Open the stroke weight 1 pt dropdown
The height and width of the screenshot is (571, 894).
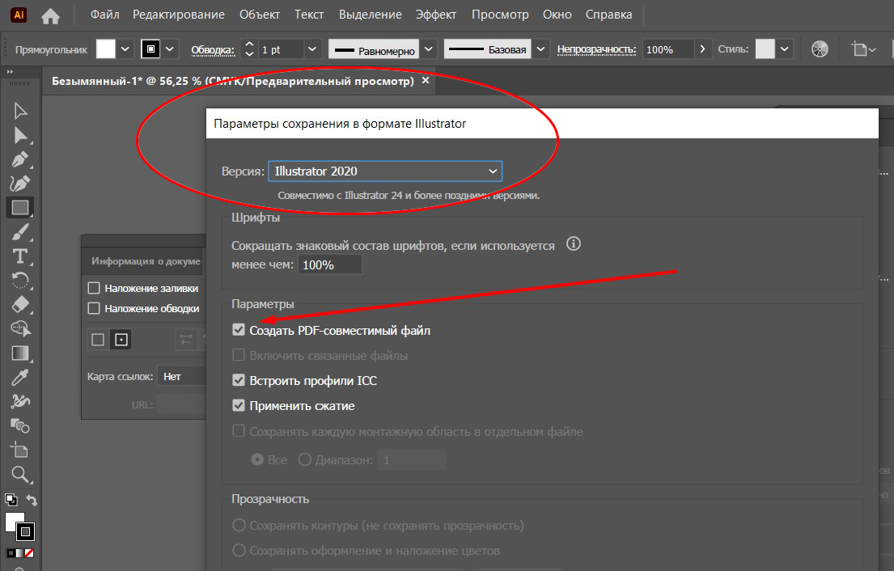pyautogui.click(x=311, y=49)
